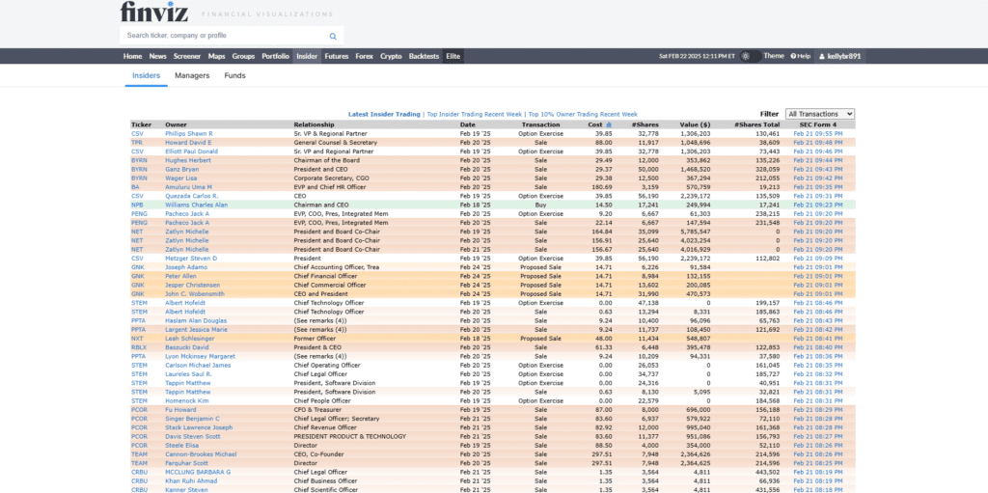Open Top 10% Owner Trading Recent Week
The height and width of the screenshot is (493, 988).
583,115
